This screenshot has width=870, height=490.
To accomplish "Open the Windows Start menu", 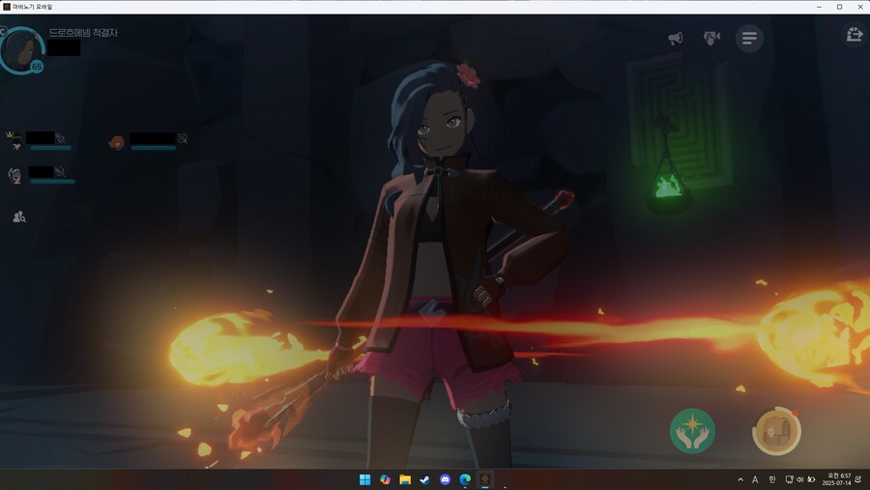I will click(x=364, y=480).
